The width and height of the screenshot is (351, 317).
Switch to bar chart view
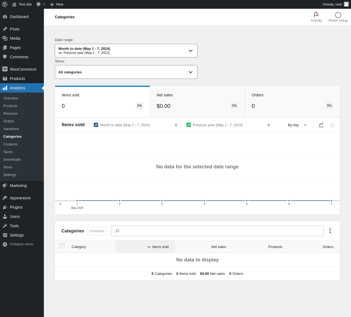tap(332, 125)
